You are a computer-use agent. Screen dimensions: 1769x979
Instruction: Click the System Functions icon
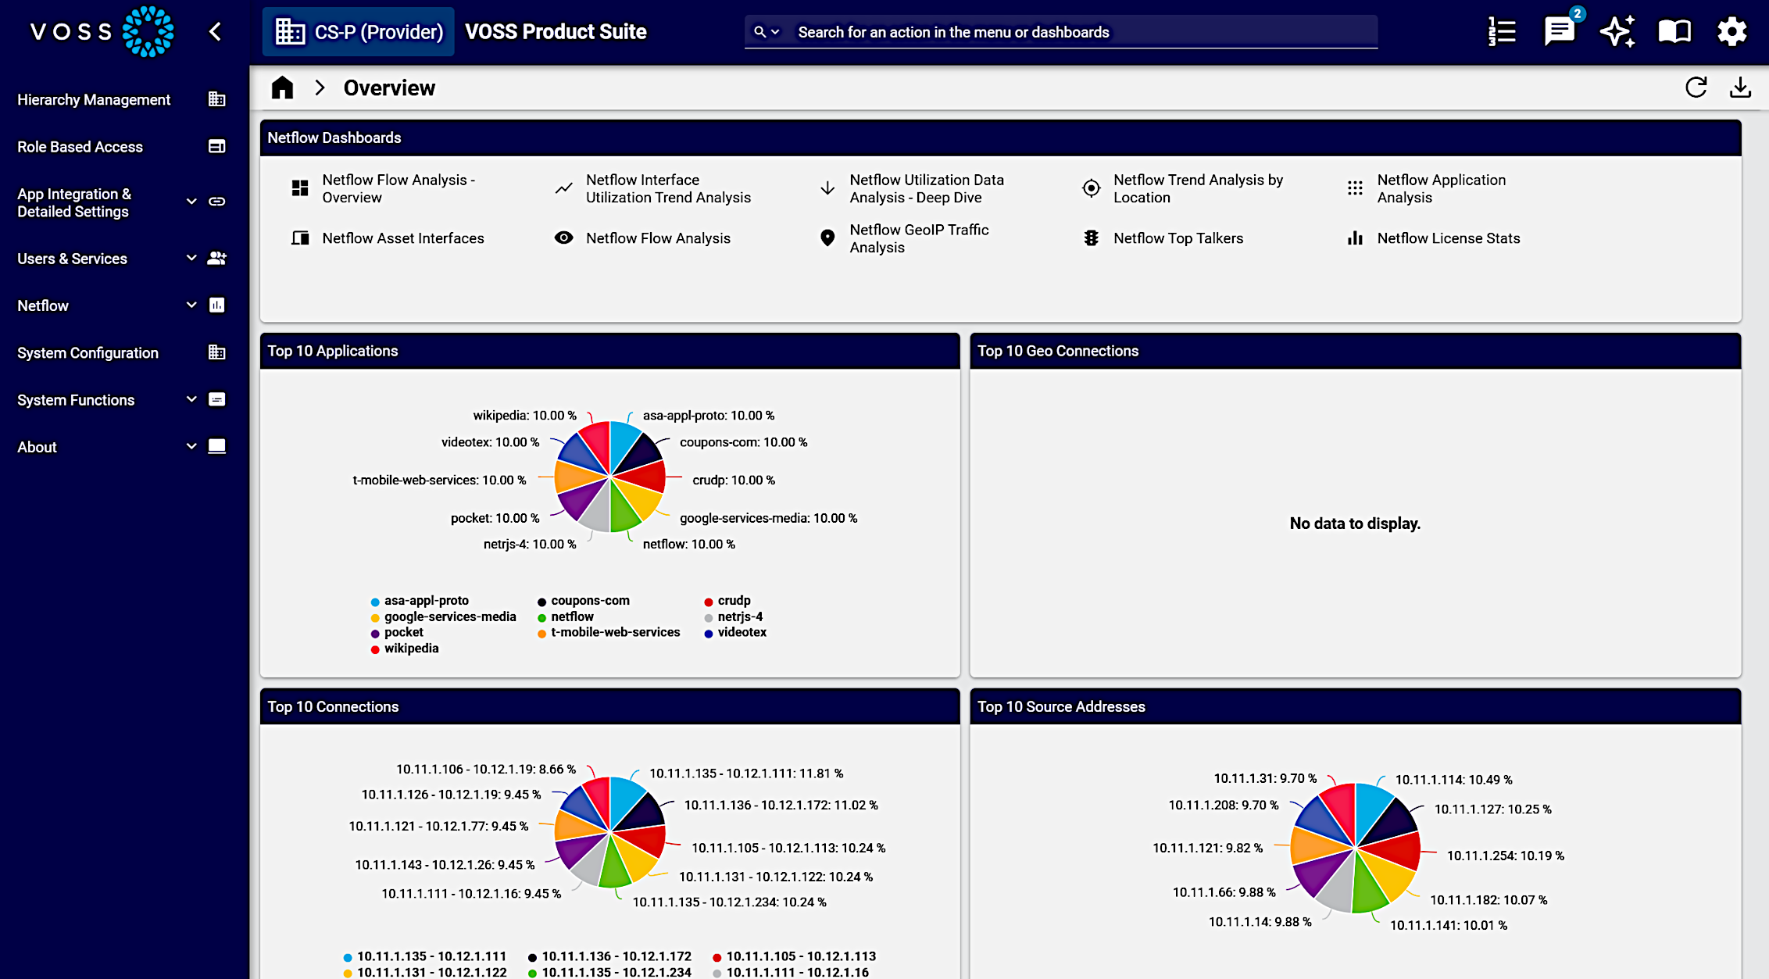point(217,399)
